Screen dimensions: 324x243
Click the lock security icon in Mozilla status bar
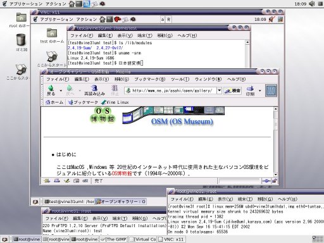274,181
